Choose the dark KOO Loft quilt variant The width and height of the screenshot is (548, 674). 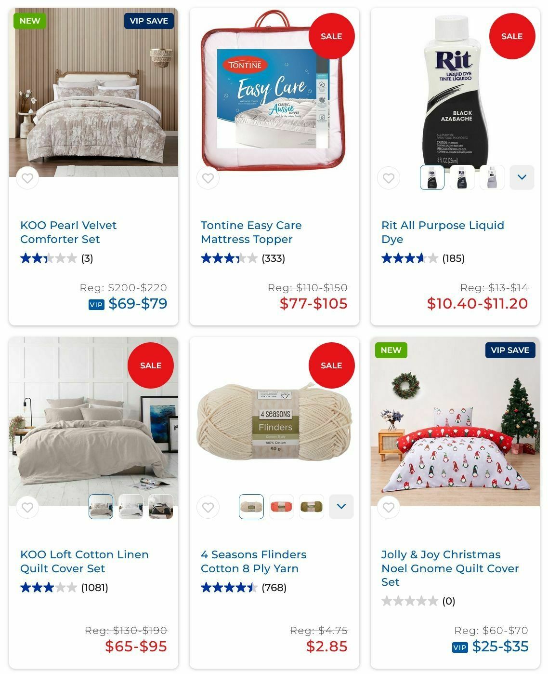[161, 507]
